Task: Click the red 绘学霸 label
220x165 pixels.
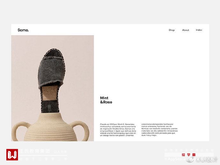Action: [188, 155]
